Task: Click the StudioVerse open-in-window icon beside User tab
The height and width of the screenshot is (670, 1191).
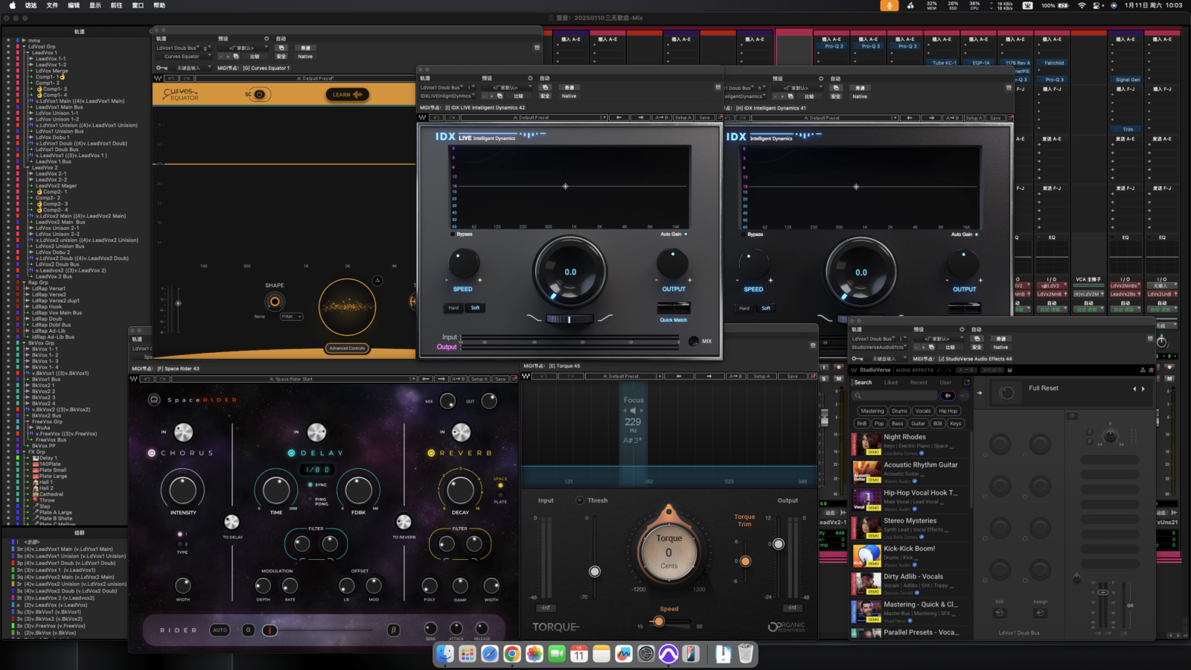Action: pyautogui.click(x=967, y=382)
